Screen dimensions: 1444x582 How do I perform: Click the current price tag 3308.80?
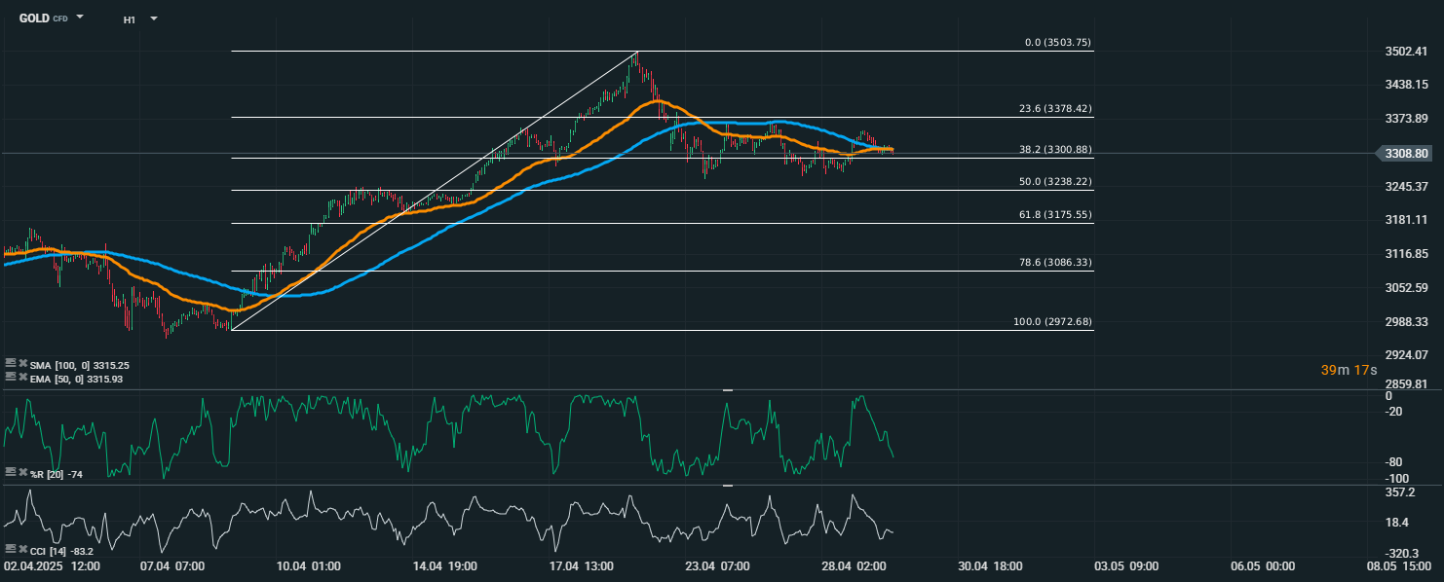coord(1406,154)
